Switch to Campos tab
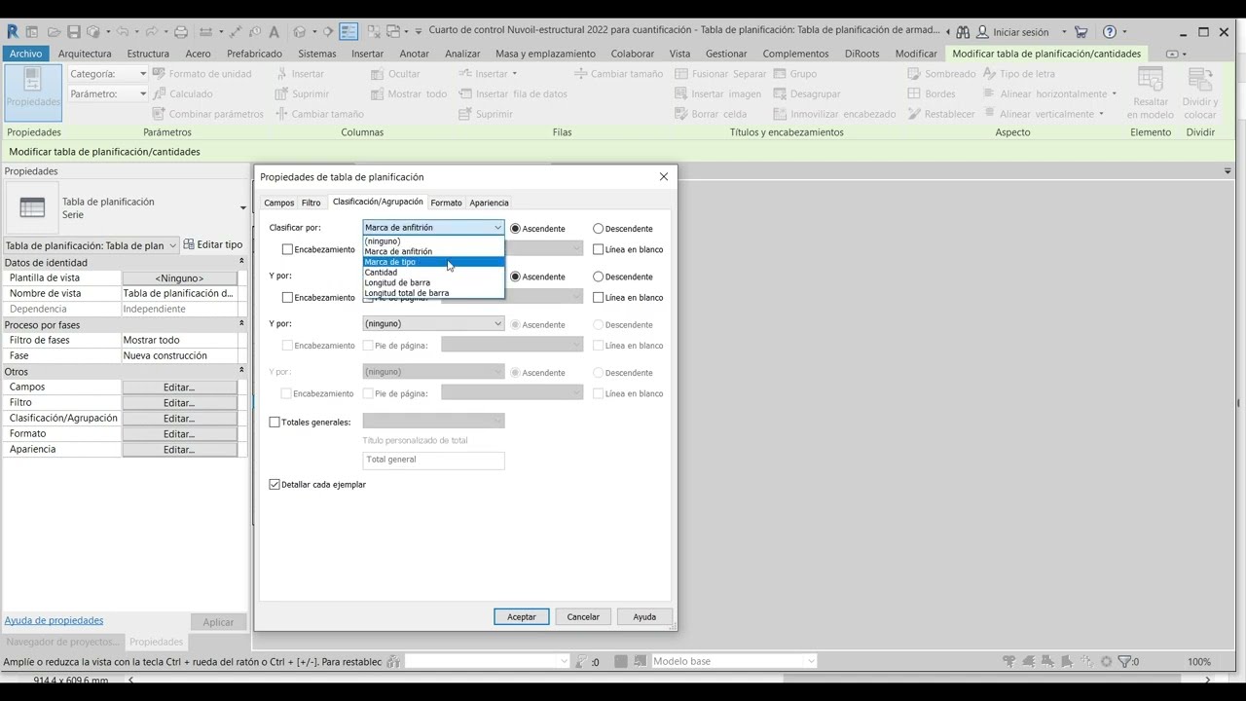This screenshot has width=1246, height=701. (278, 203)
